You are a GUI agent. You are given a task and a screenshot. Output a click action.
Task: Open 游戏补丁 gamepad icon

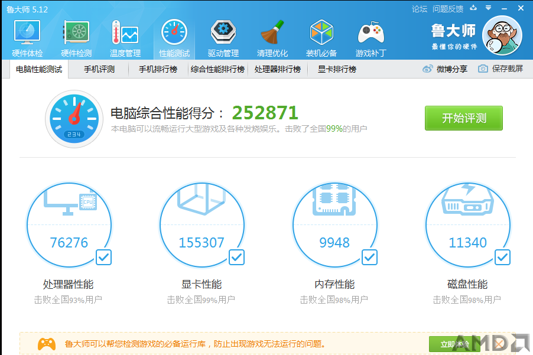370,38
